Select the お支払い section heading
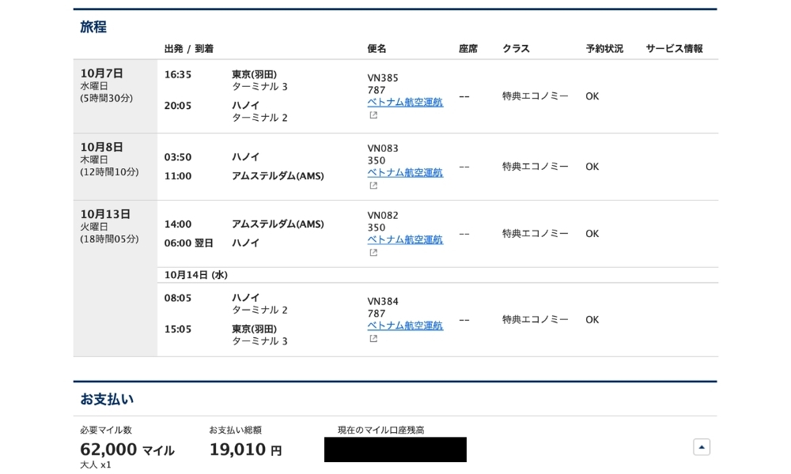The image size is (791, 474). pyautogui.click(x=106, y=400)
